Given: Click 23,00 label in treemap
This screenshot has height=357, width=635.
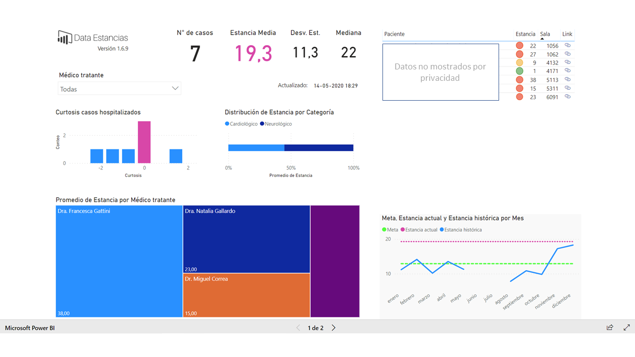Looking at the screenshot, I should (191, 269).
